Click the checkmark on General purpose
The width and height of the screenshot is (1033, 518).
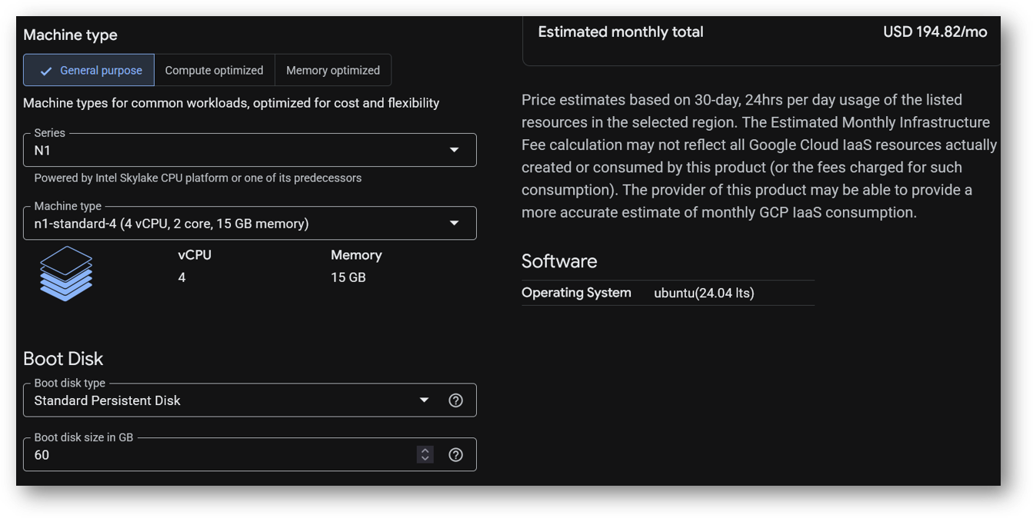[x=46, y=71]
